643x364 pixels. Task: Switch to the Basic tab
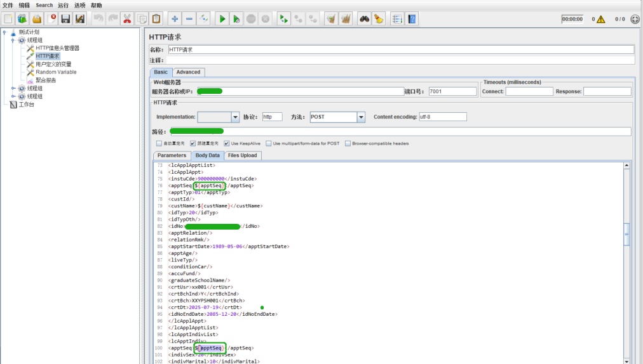click(x=161, y=72)
